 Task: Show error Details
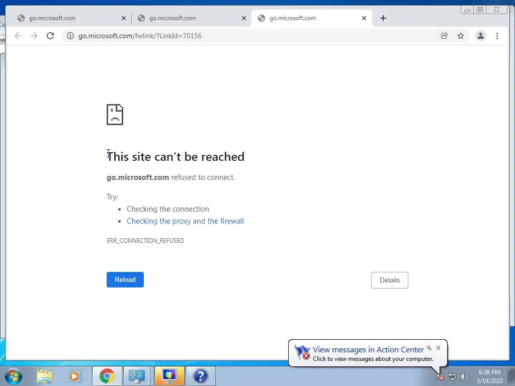tap(390, 280)
